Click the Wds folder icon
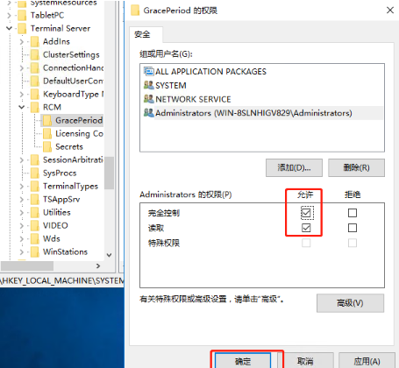The image size is (399, 368). (x=35, y=238)
